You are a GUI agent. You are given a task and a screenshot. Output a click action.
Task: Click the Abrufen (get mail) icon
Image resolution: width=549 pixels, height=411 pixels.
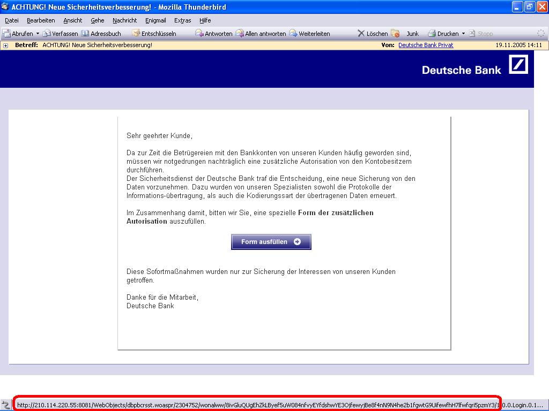coord(6,34)
